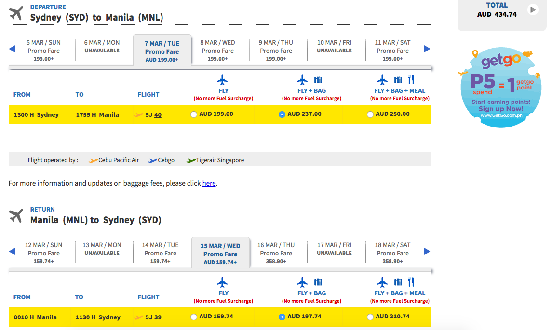
Task: Select return FLY + BAG + MEAL fare AUD 210.74
Action: pyautogui.click(x=370, y=317)
